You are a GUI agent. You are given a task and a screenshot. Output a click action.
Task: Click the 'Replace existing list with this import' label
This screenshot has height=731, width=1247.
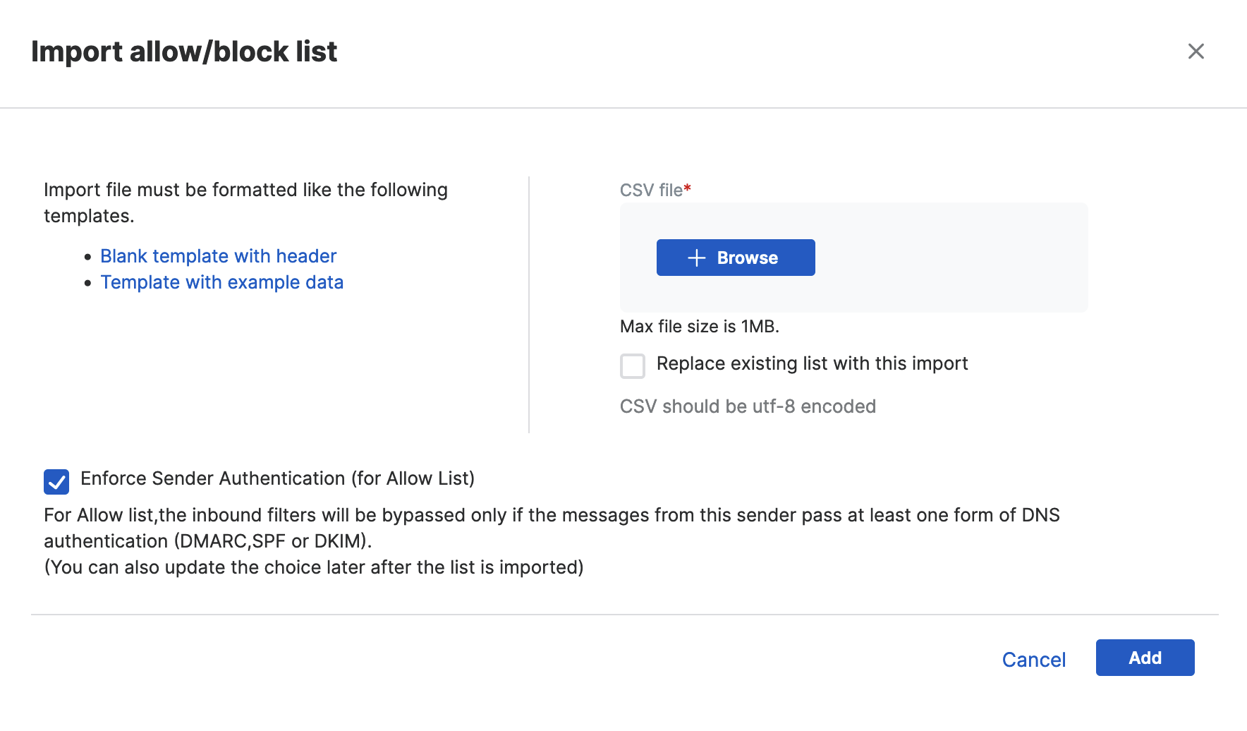pos(812,363)
